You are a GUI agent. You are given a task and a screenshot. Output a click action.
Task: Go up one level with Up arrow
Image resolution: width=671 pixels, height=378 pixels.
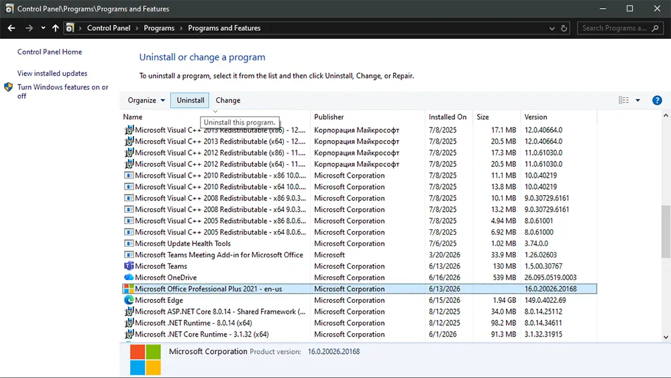pos(55,28)
